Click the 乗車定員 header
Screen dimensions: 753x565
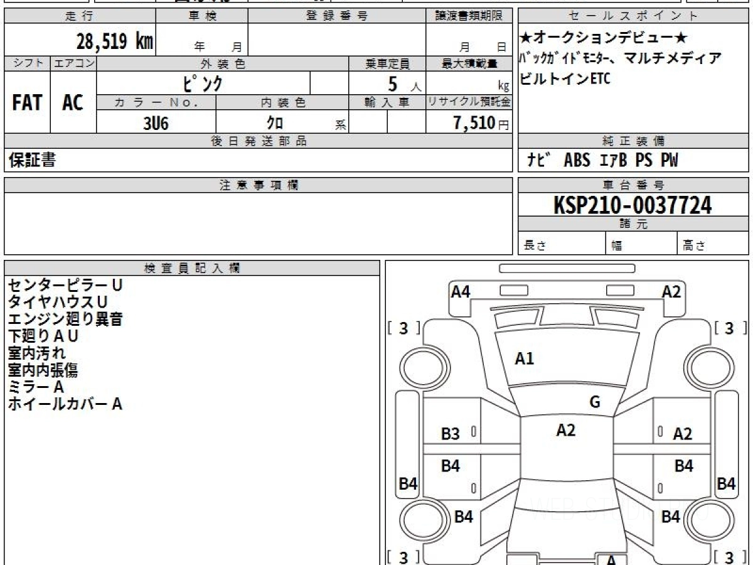(x=387, y=63)
